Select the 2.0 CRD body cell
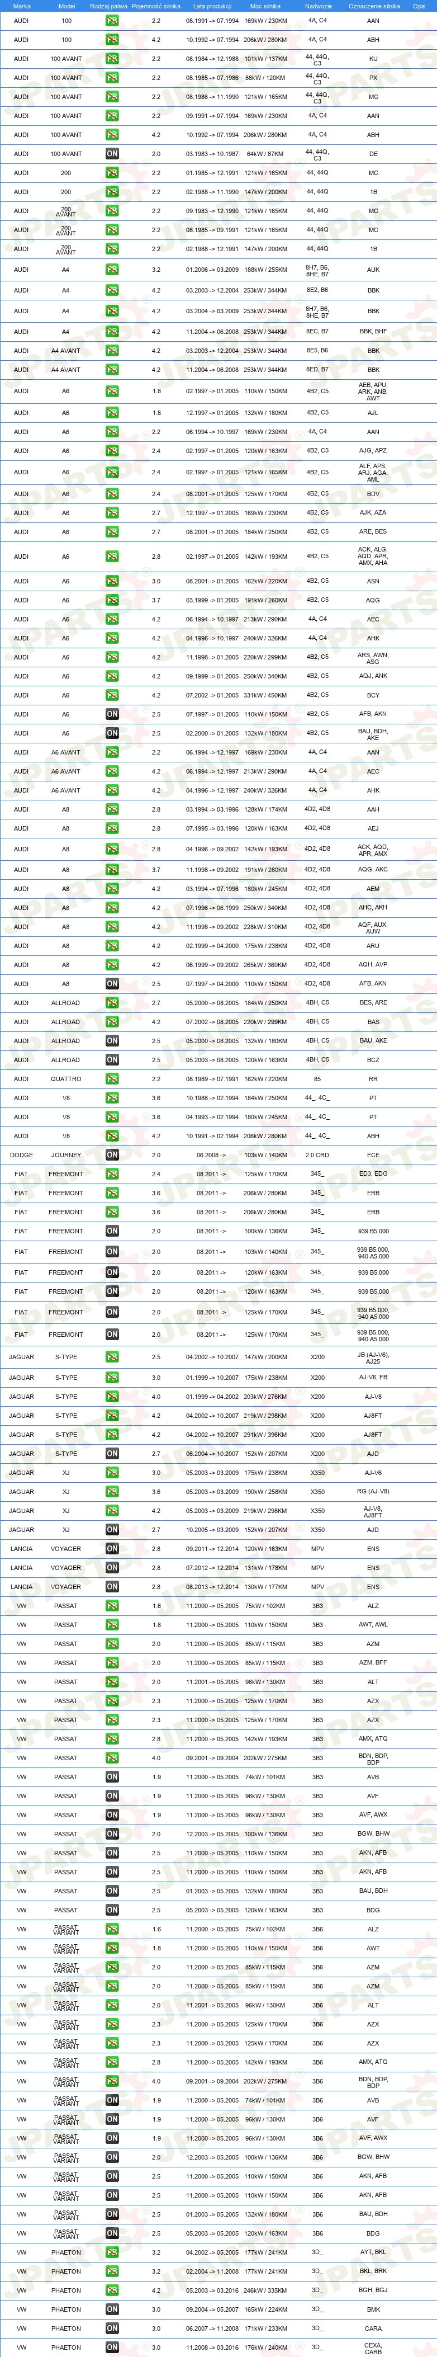This screenshot has height=2357, width=437. click(x=317, y=1154)
